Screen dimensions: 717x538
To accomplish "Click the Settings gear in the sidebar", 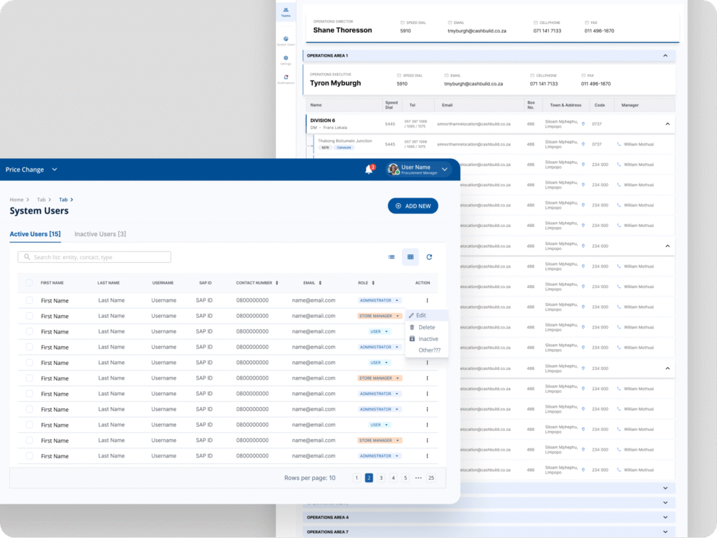I will pyautogui.click(x=286, y=60).
